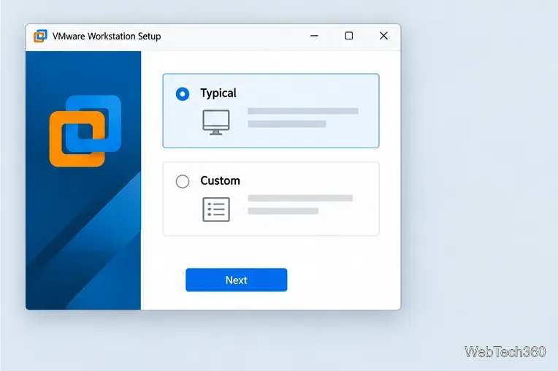Click the large VMware logo in sidebar
The height and width of the screenshot is (371, 558).
pos(85,131)
